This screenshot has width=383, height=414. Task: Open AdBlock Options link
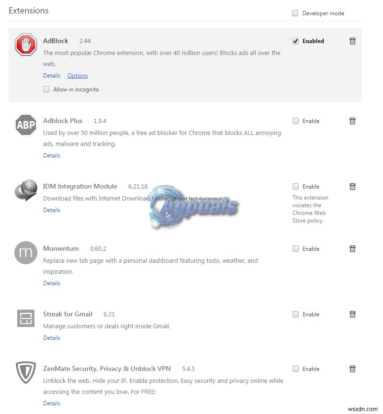78,76
